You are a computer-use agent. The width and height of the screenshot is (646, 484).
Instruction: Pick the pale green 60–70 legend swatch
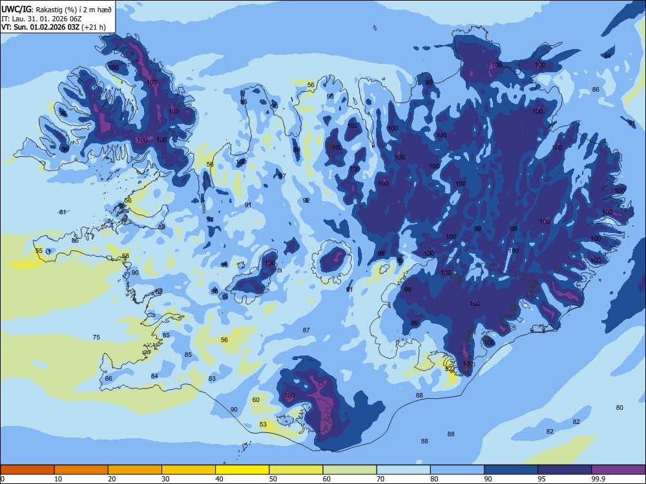pos(349,470)
